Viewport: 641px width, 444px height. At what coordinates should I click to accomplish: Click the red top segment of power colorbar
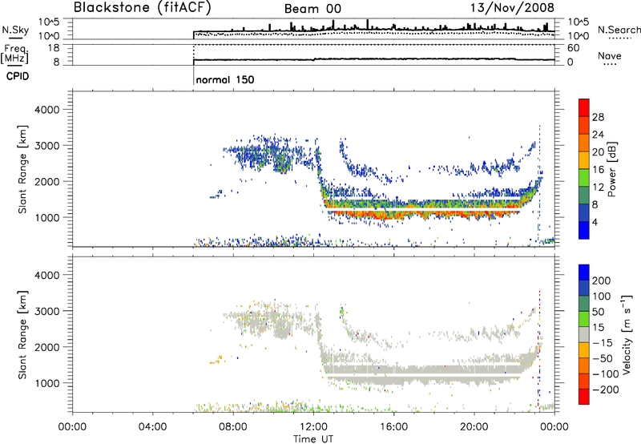(x=584, y=108)
